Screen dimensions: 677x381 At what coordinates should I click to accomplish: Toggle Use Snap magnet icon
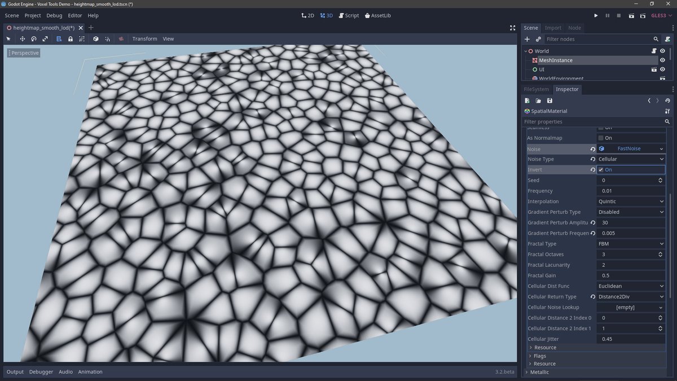[x=107, y=39]
